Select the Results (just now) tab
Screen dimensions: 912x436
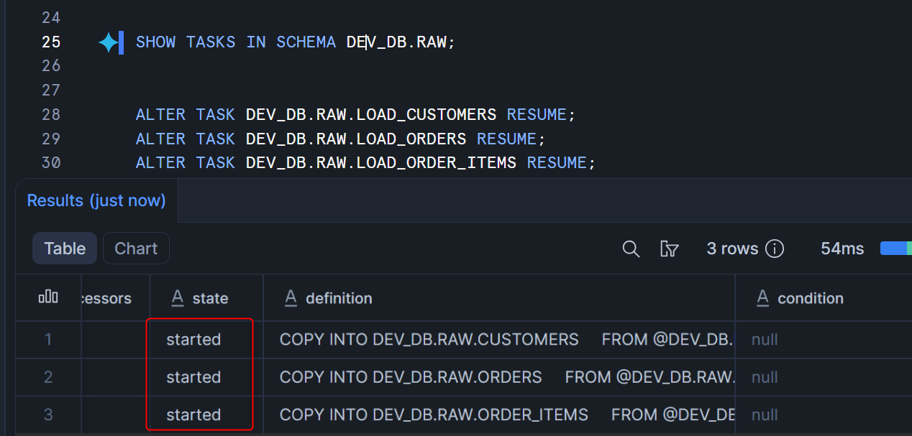[96, 200]
